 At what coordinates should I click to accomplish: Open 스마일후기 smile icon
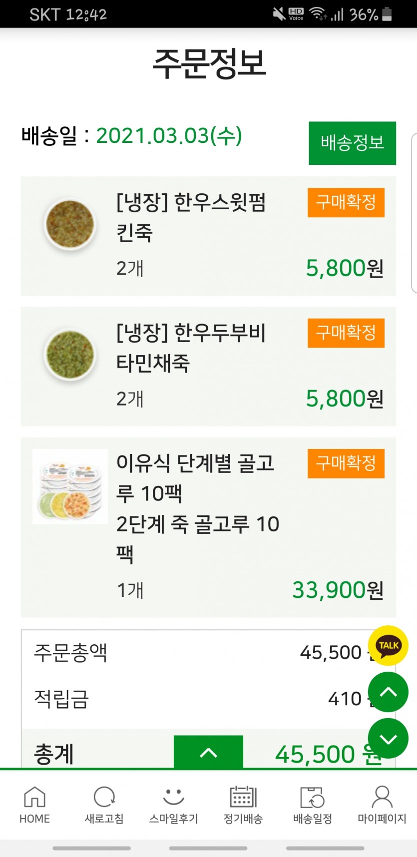point(173,798)
